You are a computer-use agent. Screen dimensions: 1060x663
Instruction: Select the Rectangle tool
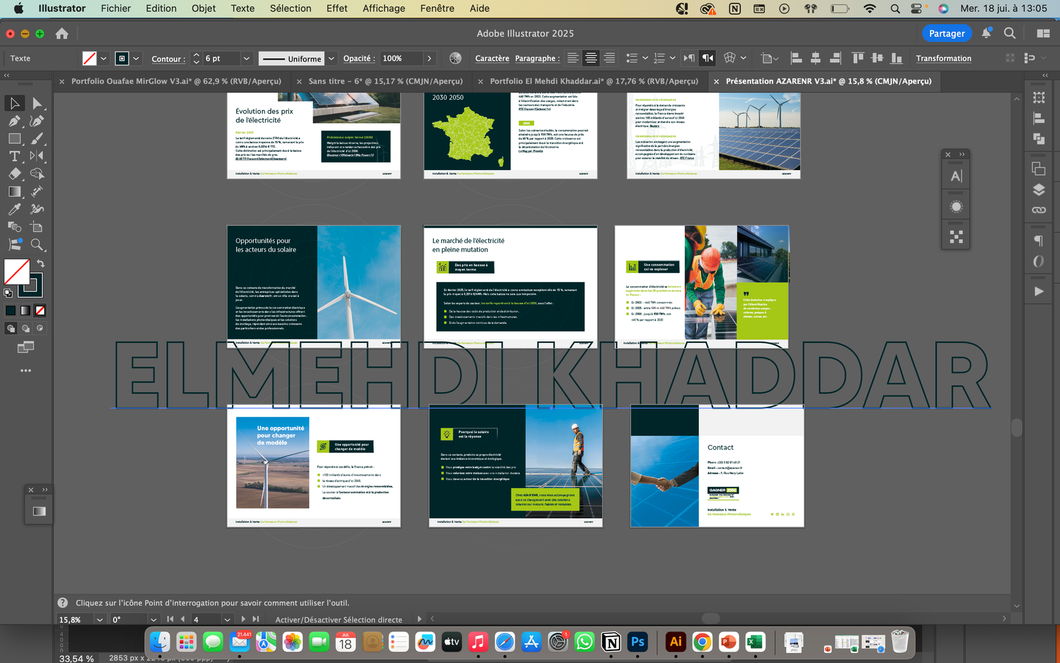coord(15,139)
